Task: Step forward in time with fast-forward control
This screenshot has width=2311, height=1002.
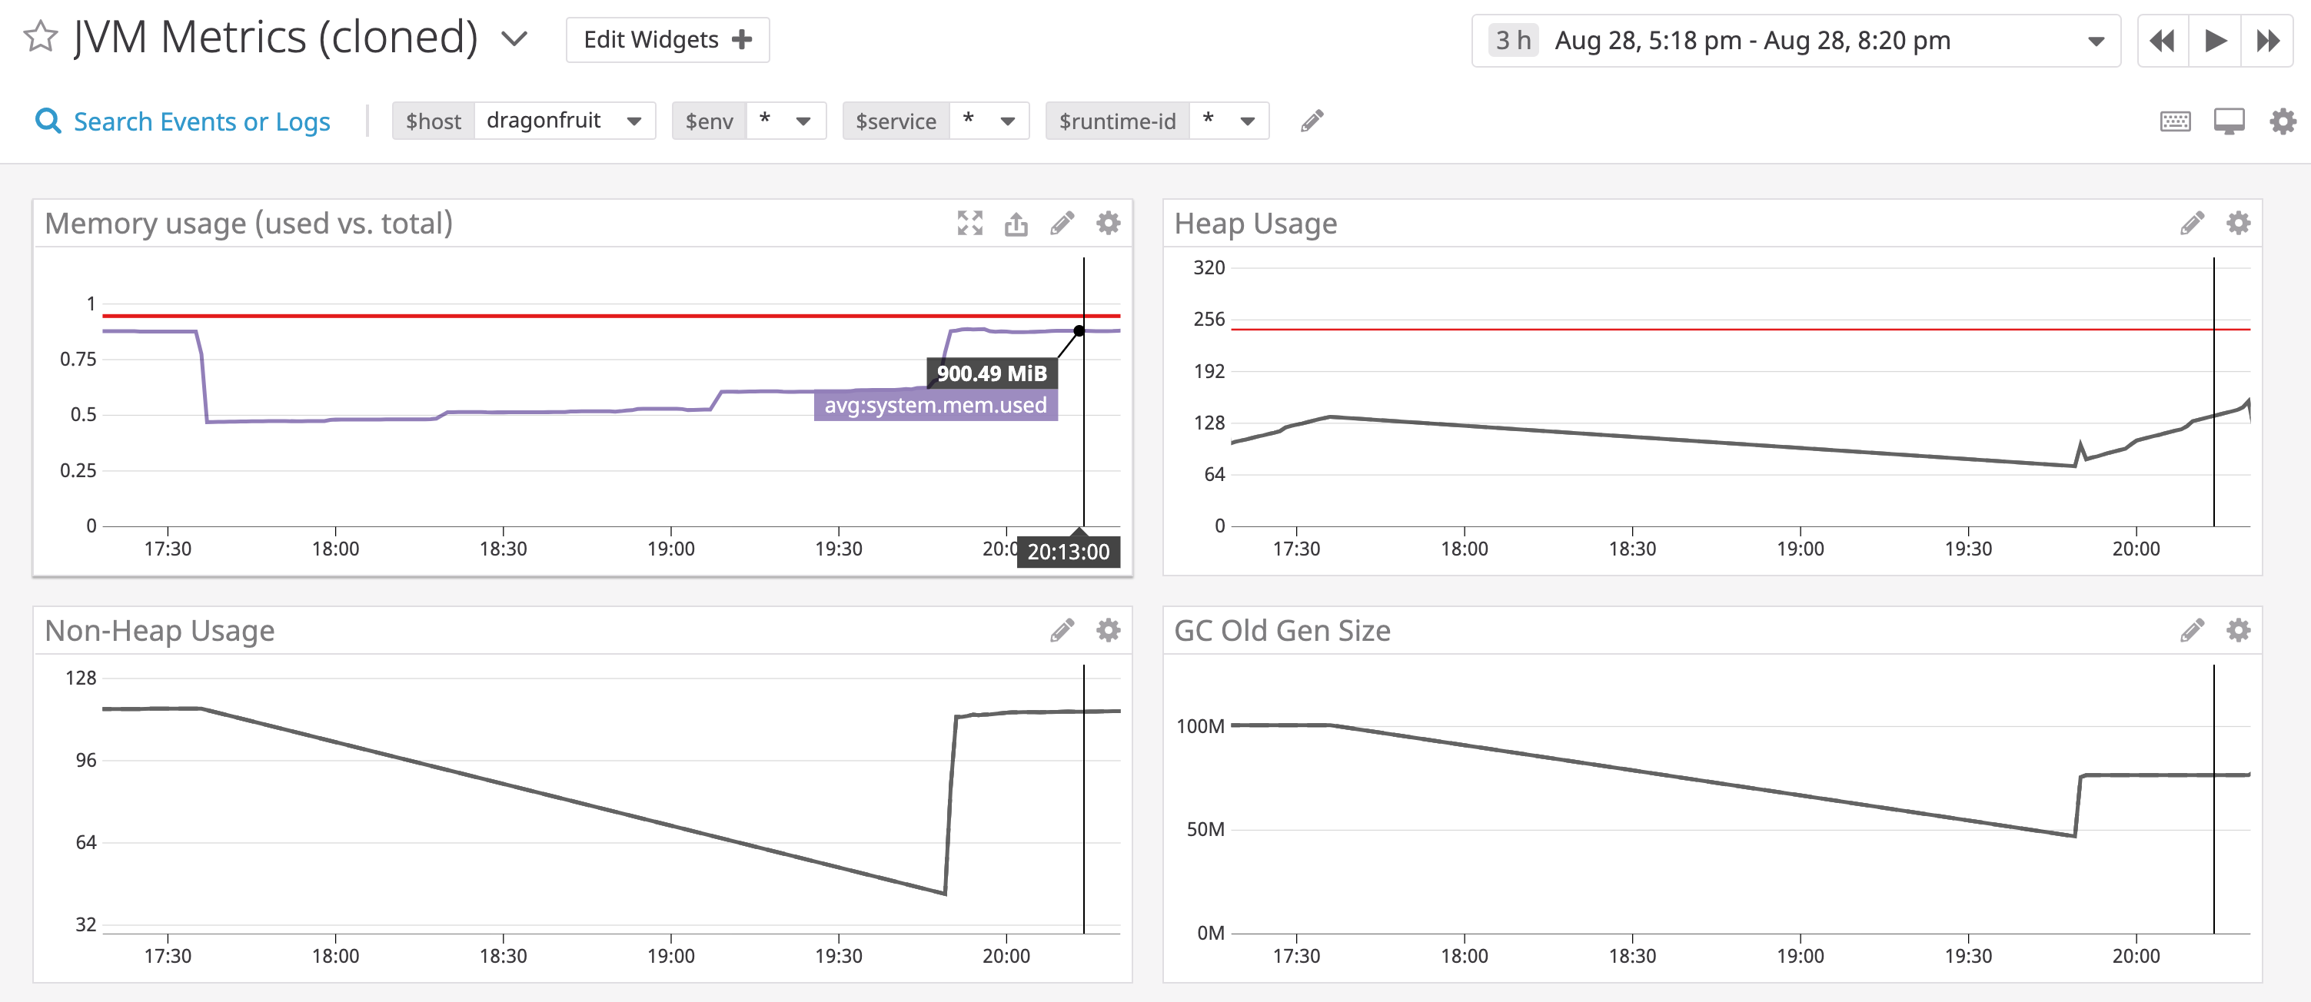Action: (2269, 41)
